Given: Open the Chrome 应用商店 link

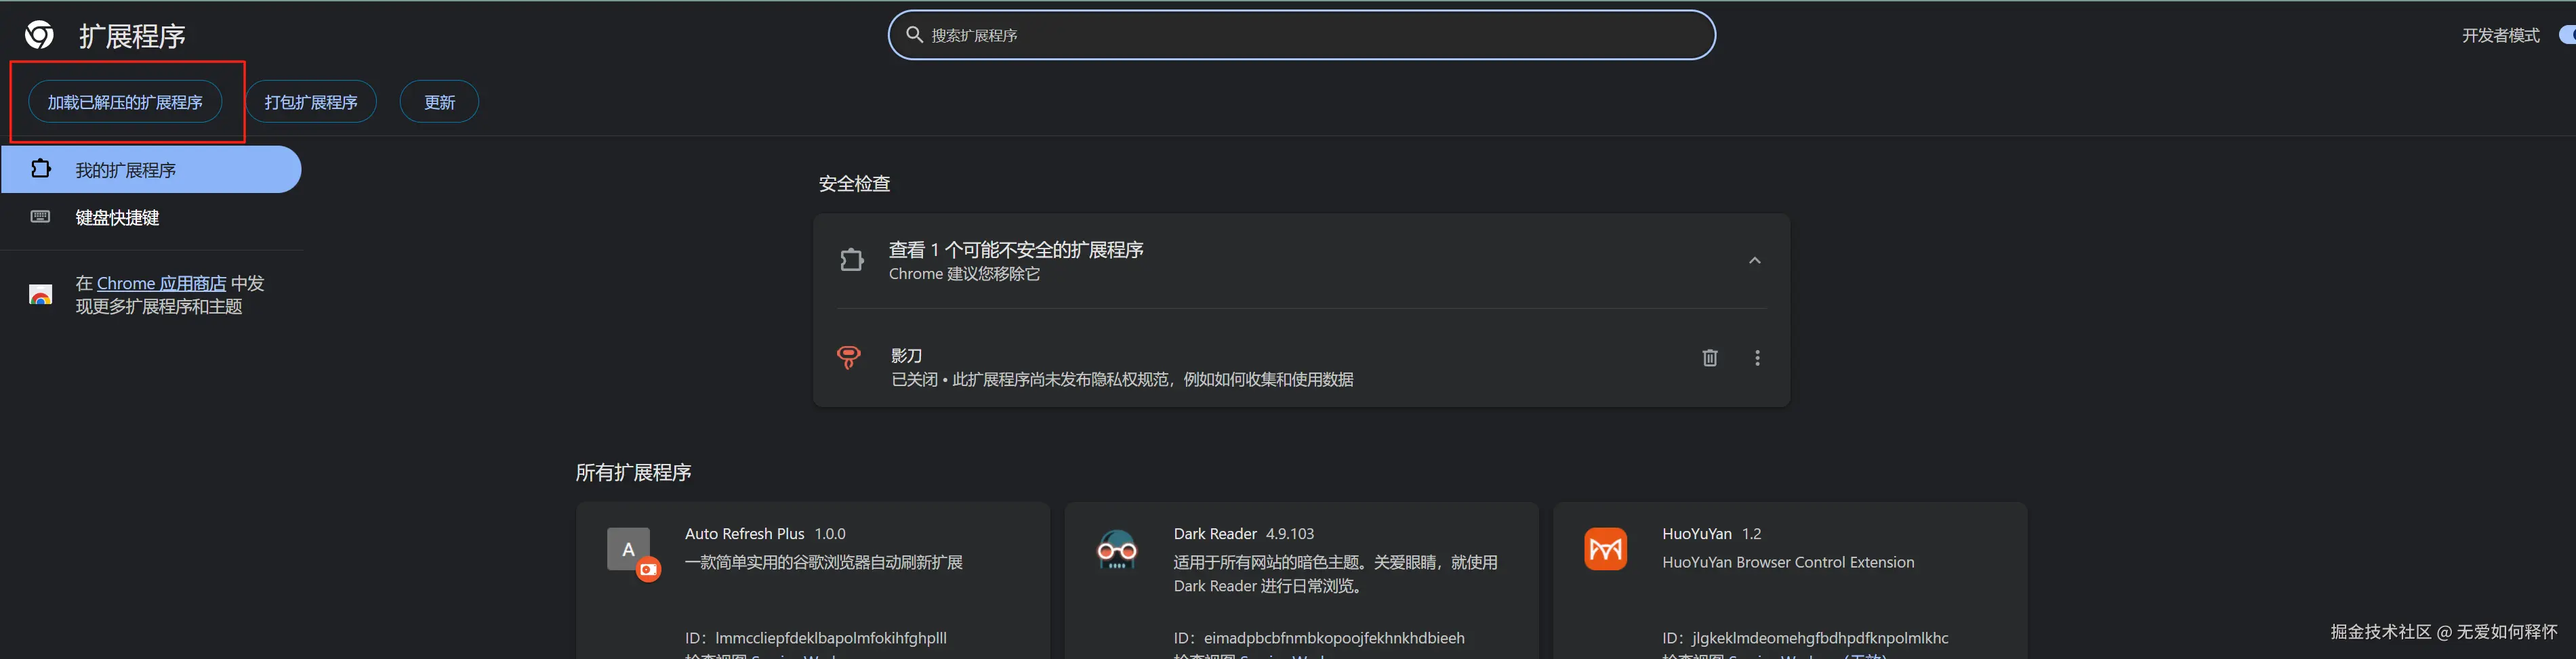Looking at the screenshot, I should (161, 283).
